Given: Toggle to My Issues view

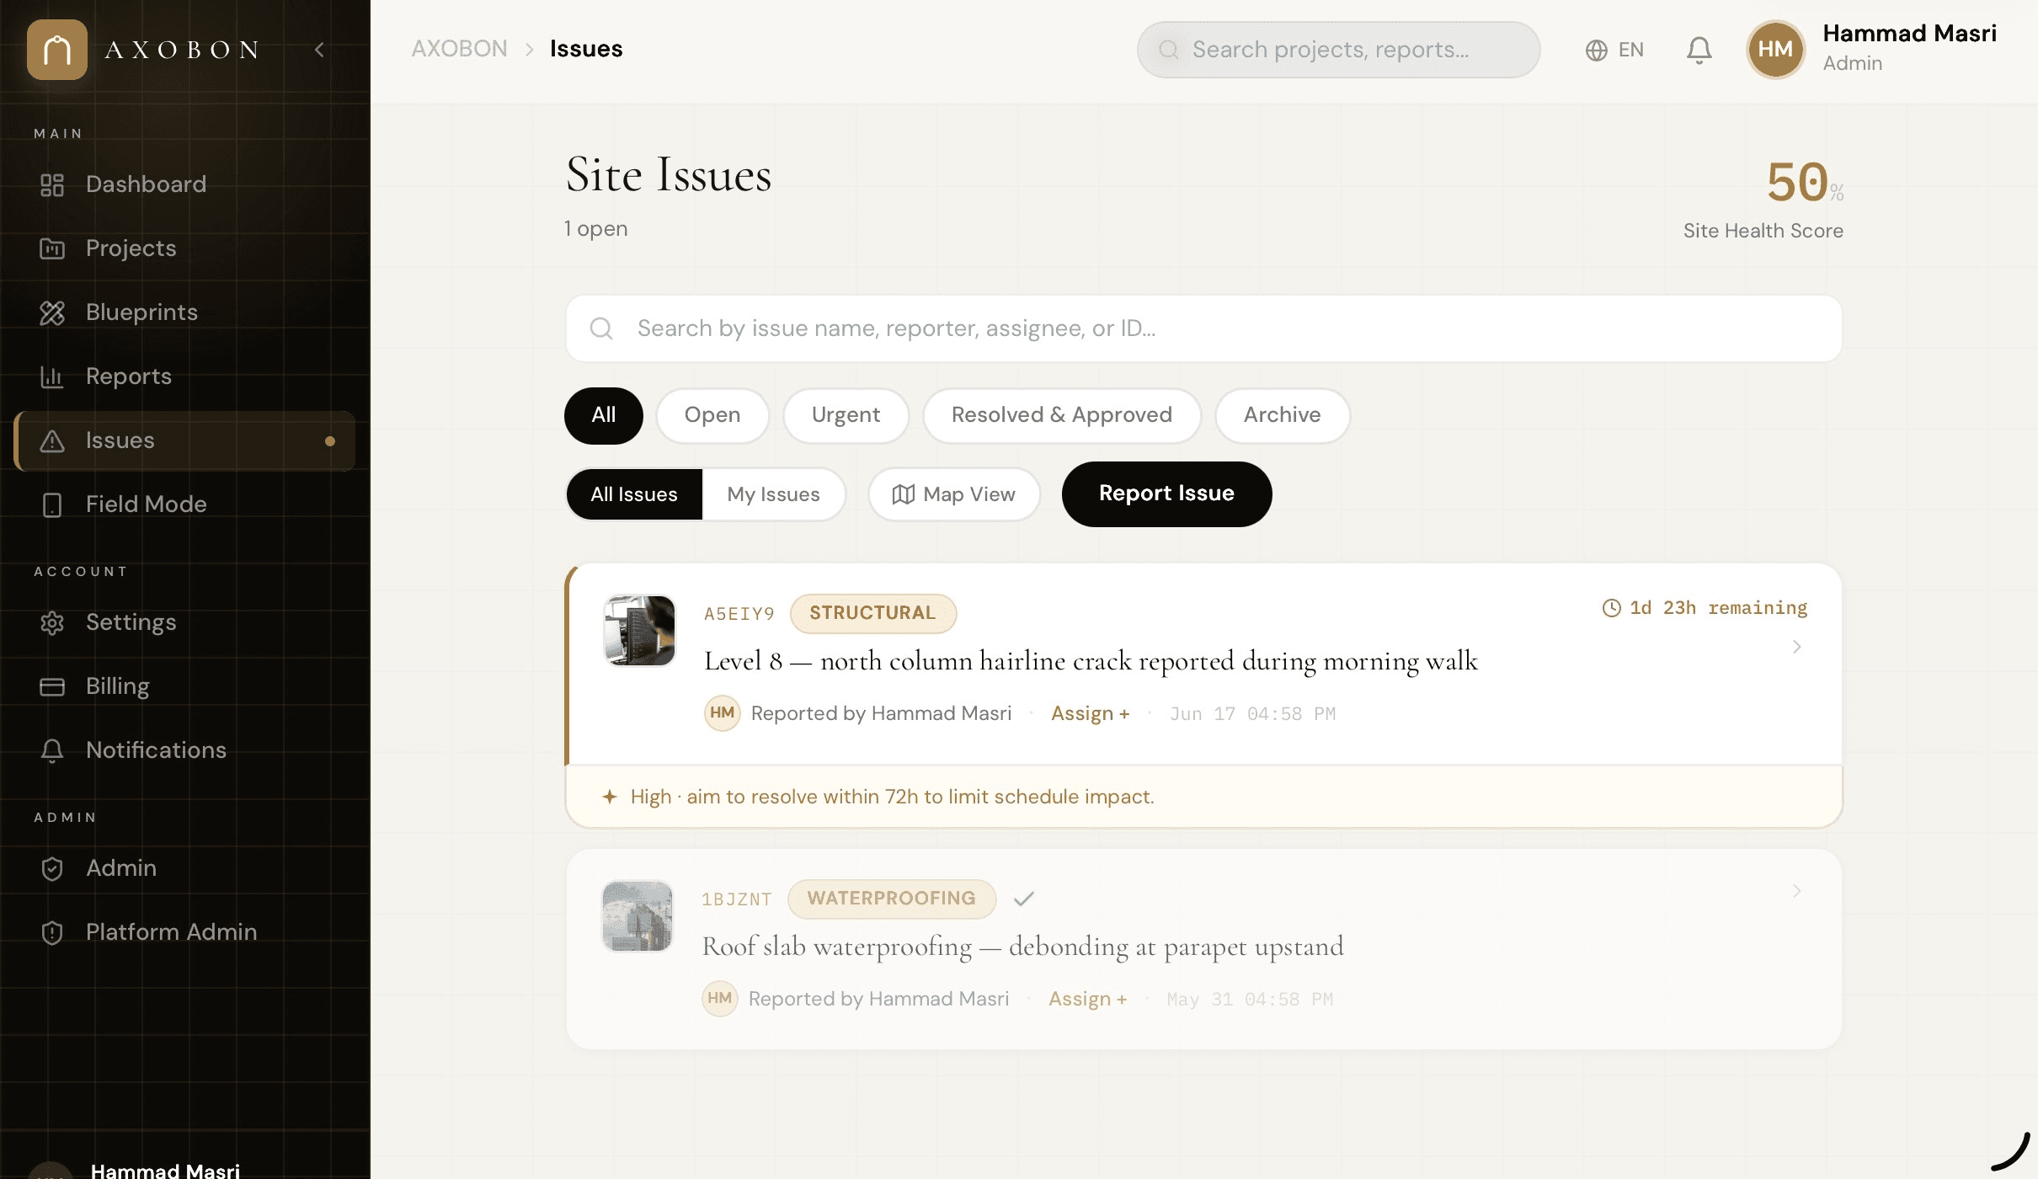Looking at the screenshot, I should [x=773, y=494].
